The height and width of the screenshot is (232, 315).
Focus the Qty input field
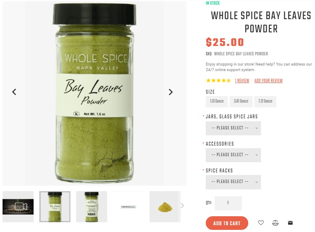(x=228, y=203)
